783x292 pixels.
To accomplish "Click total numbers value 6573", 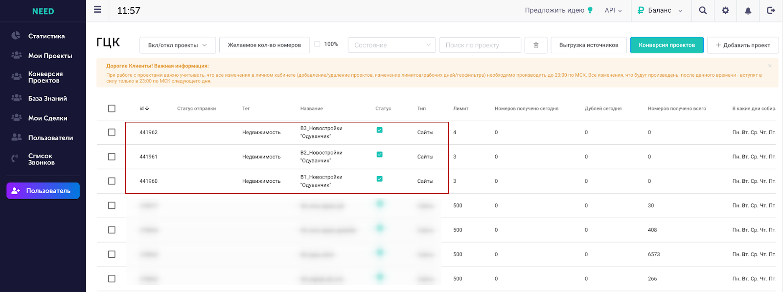I will (x=654, y=254).
